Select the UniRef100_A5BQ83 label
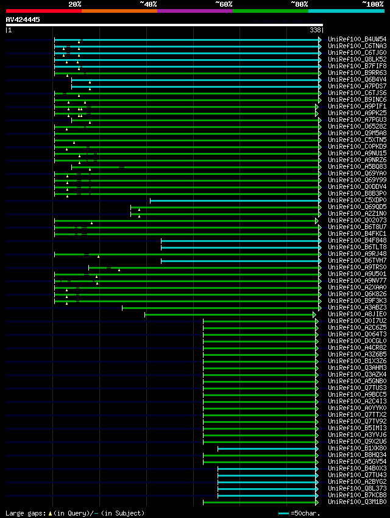This screenshot has height=518, width=390. coord(357,166)
